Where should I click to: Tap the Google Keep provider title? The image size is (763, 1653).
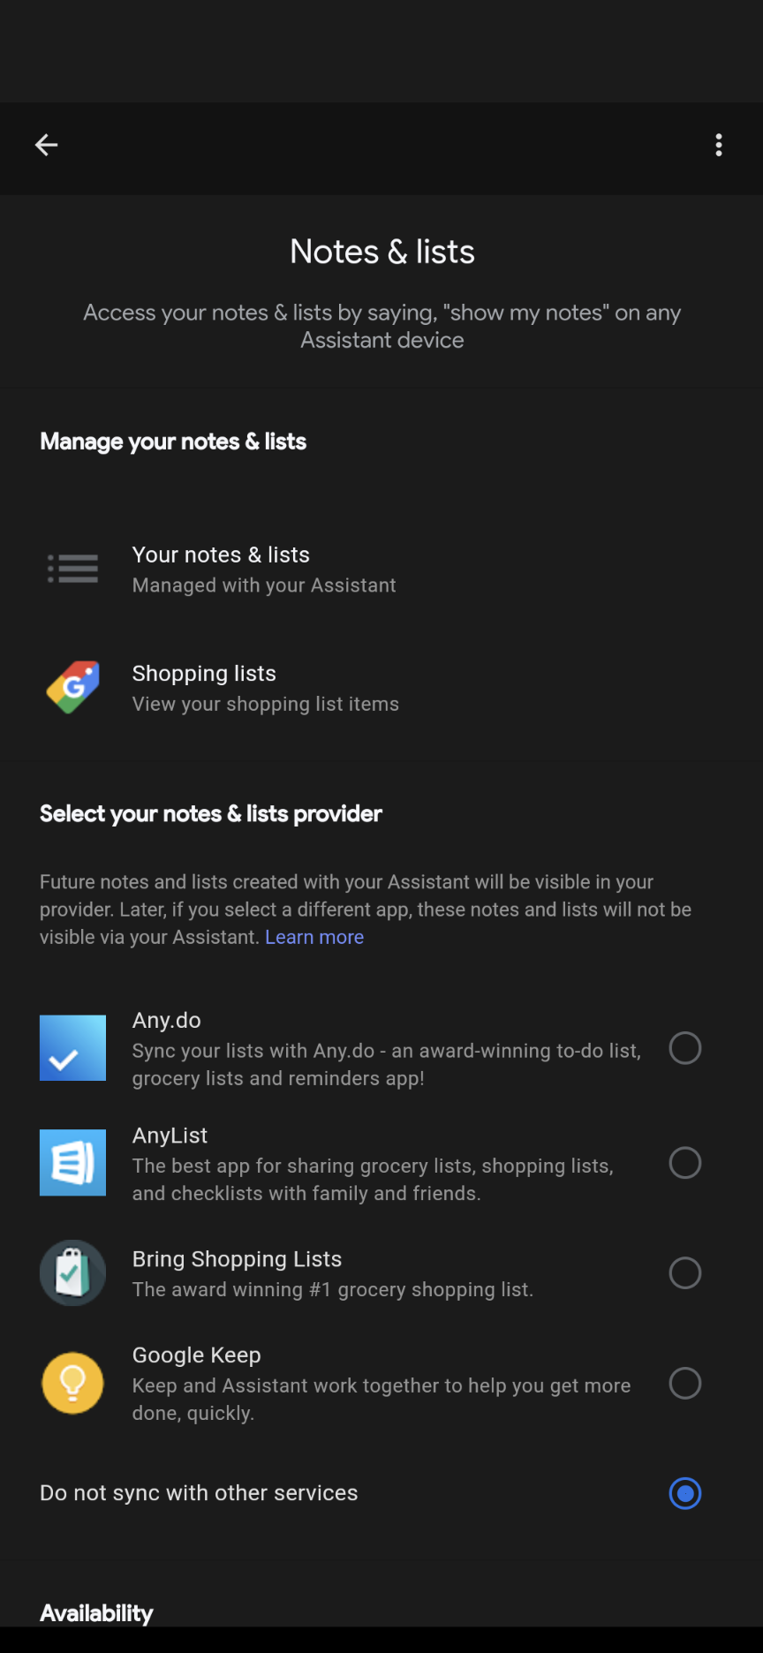(x=197, y=1355)
